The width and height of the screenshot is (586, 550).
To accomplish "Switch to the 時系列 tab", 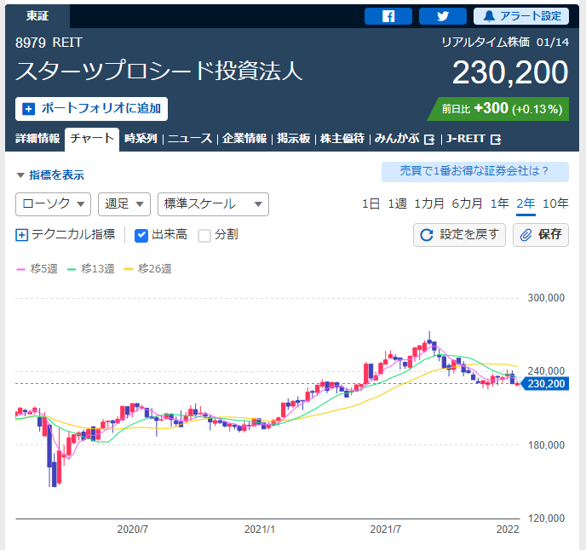I will (141, 139).
